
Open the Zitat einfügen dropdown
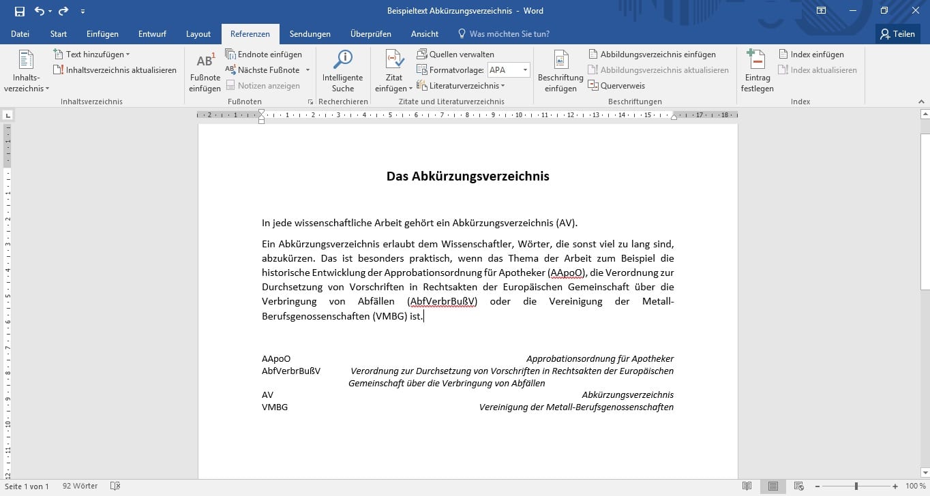(393, 72)
